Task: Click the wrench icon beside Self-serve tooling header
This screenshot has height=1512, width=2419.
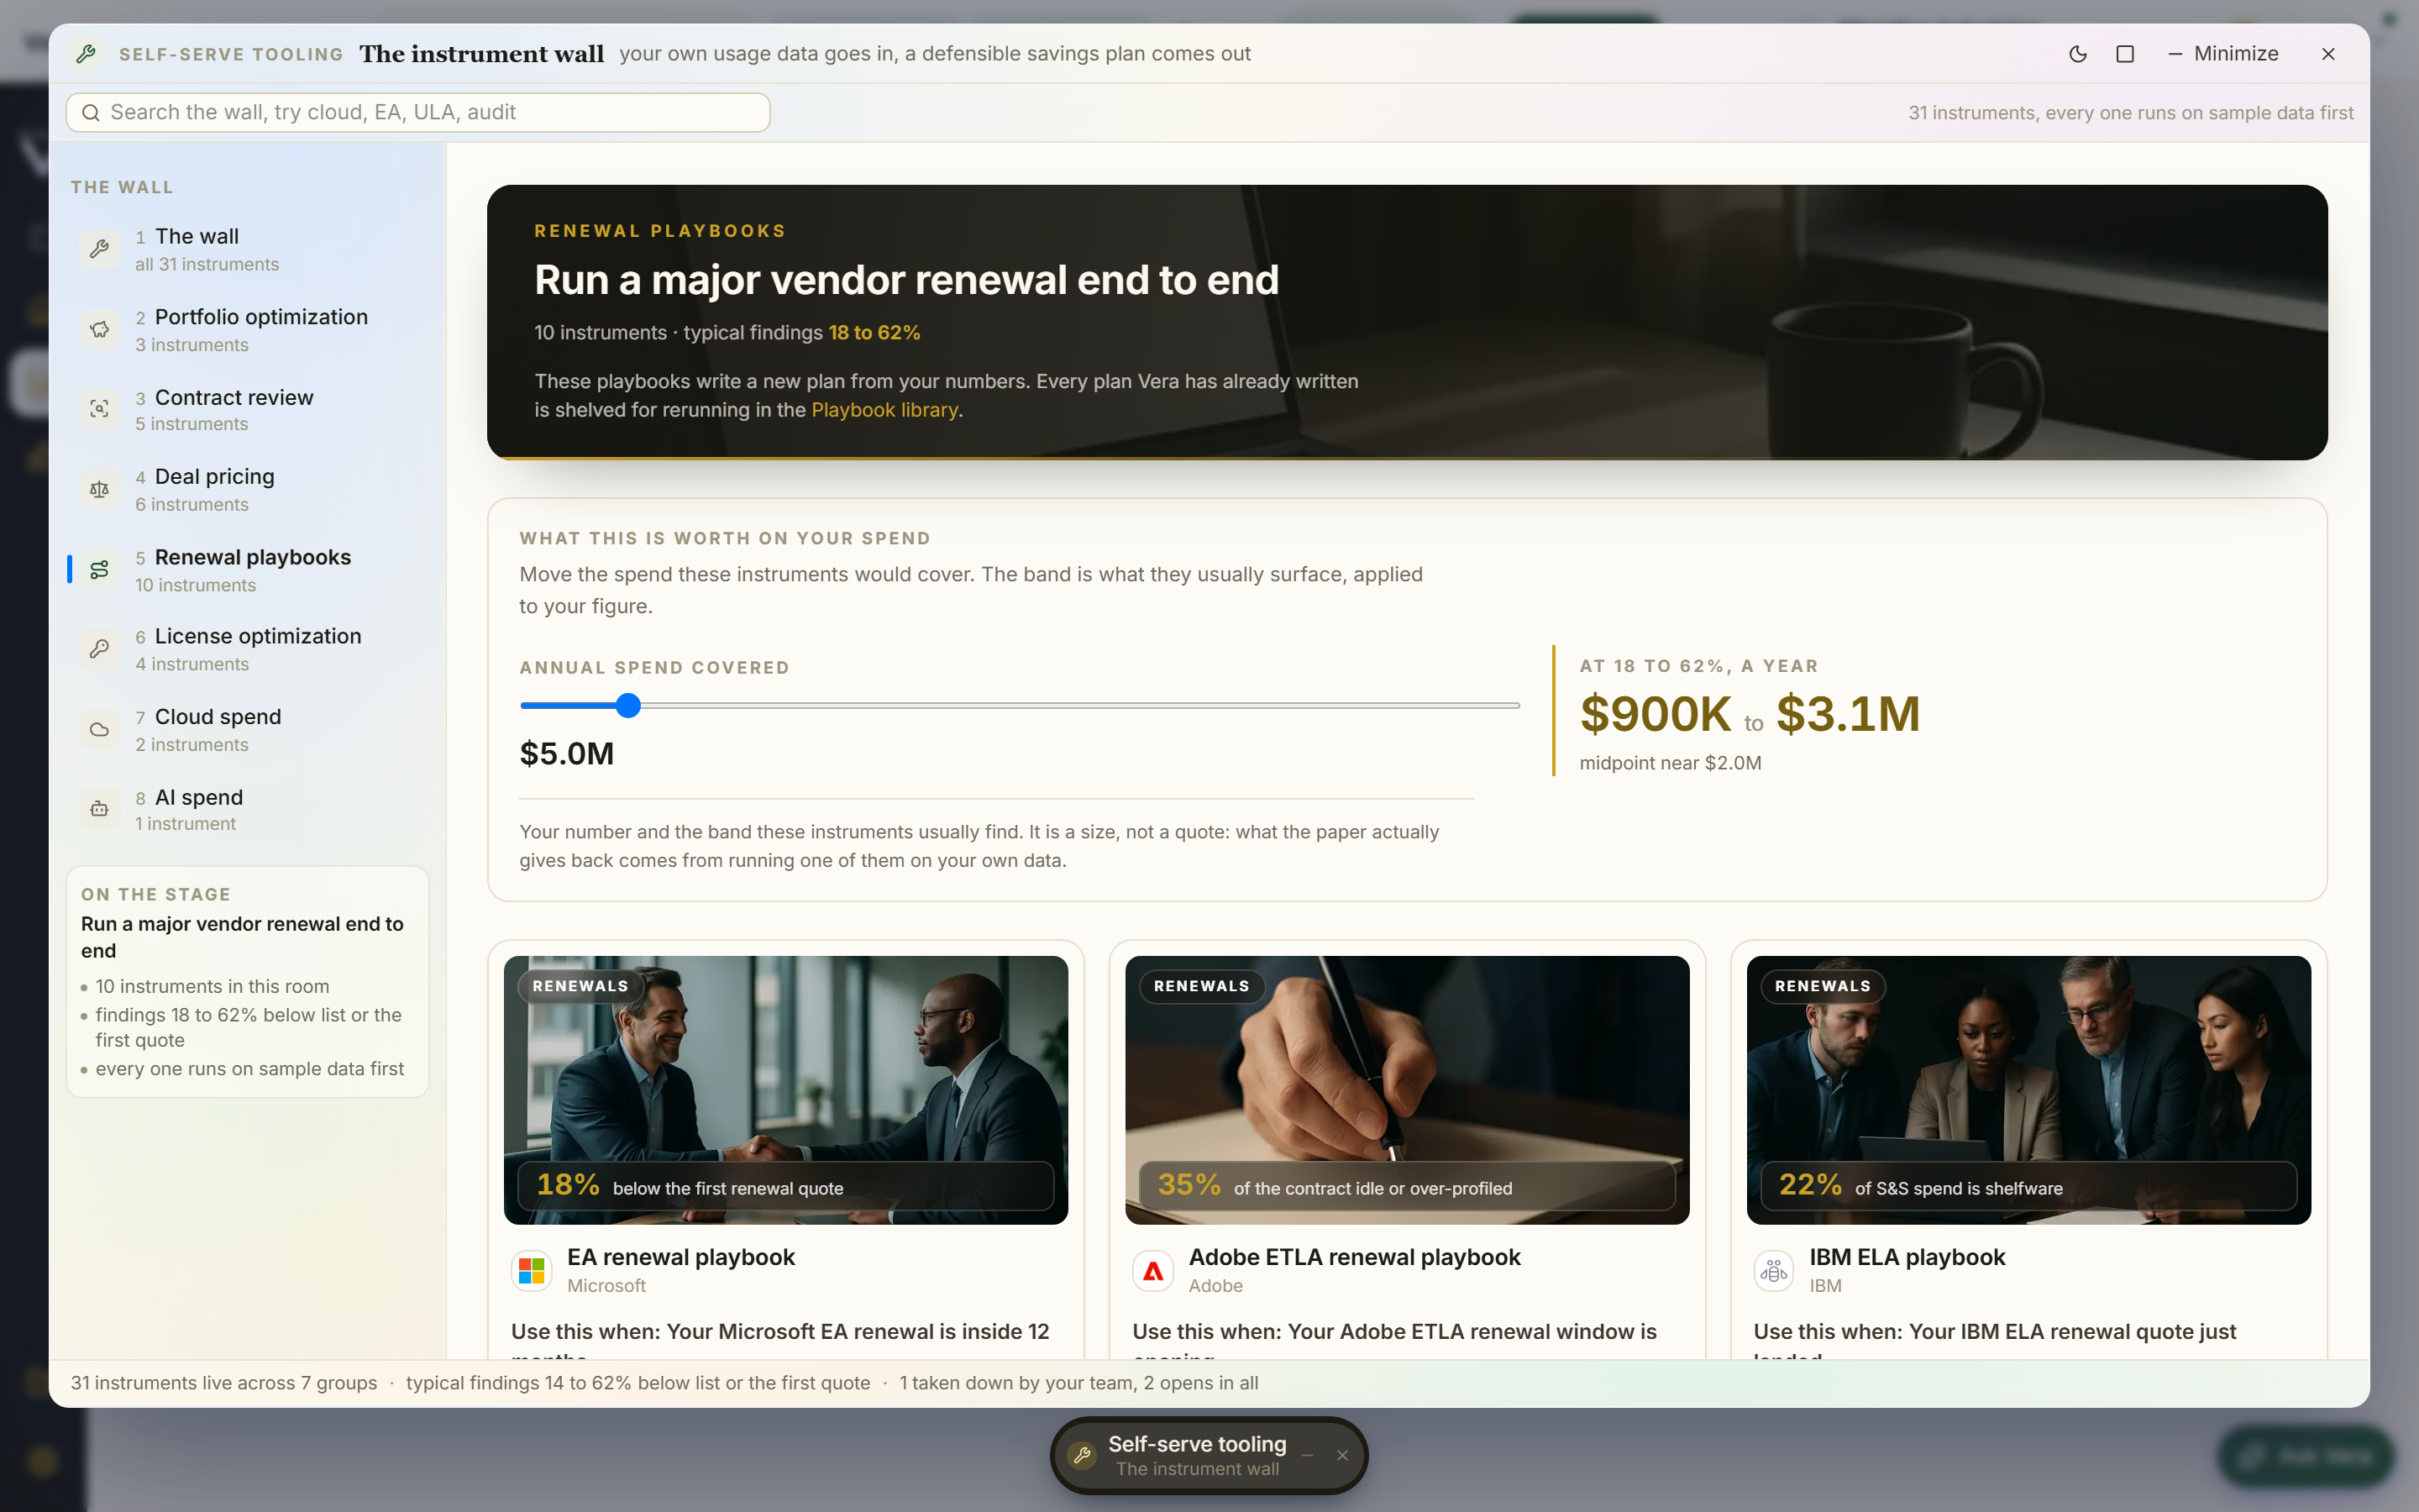Action: tap(87, 54)
